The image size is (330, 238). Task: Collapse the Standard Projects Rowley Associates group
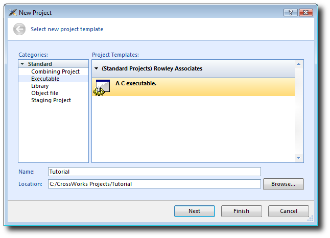point(97,68)
